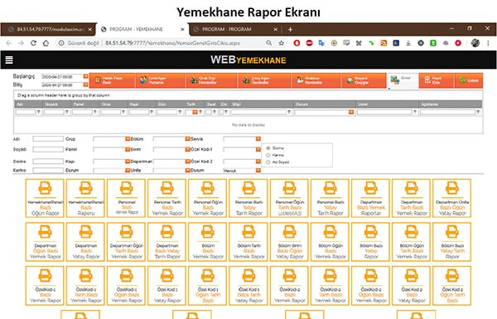Bookmark this page with the star icon

click(x=281, y=43)
